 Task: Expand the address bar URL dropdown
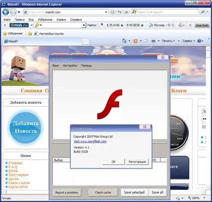[x=106, y=12]
